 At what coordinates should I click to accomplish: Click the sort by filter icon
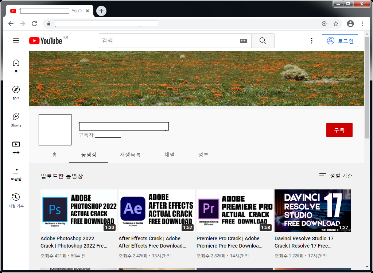pyautogui.click(x=322, y=176)
